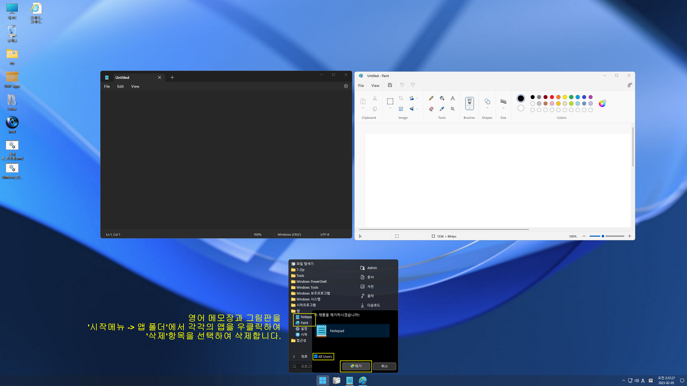
Task: Switch to Notepad on the taskbar
Action: [x=350, y=380]
